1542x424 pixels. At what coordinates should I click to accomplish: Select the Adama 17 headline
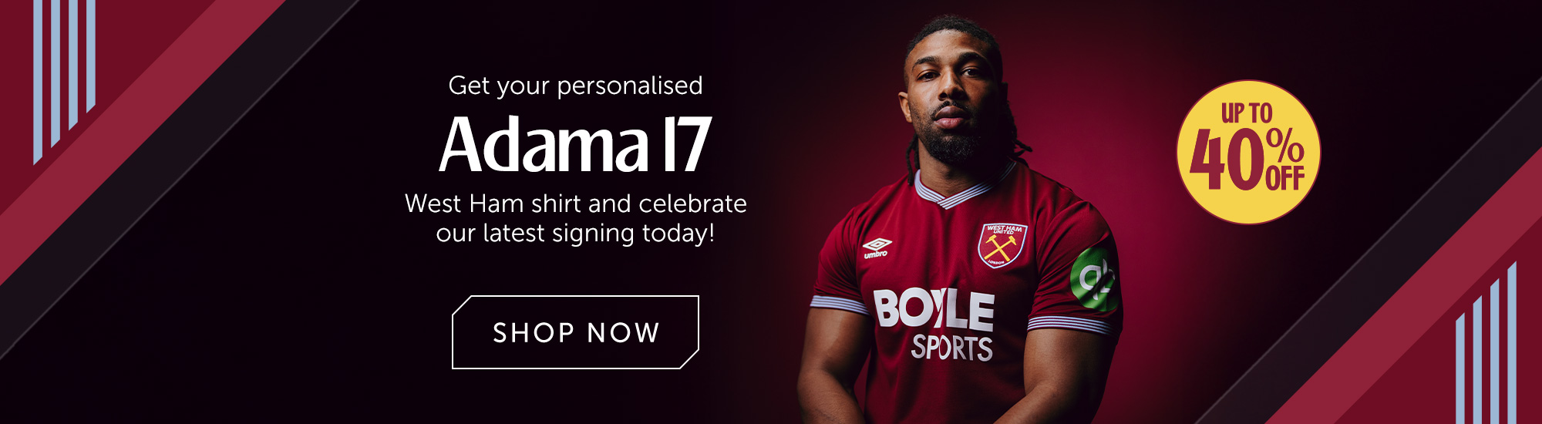pos(575,144)
